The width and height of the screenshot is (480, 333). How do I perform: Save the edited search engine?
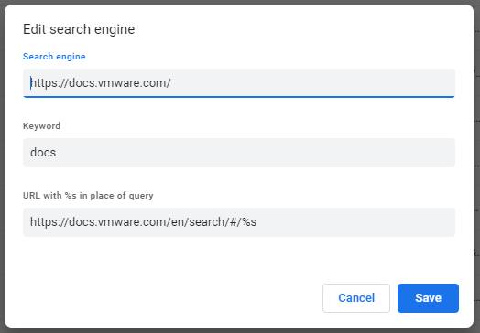(428, 298)
